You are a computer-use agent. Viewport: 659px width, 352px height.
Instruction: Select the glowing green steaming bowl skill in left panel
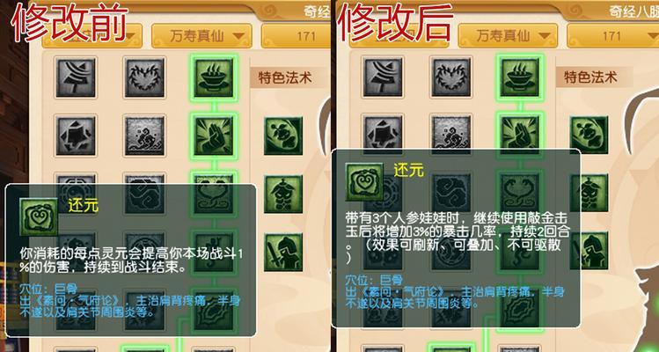click(214, 77)
